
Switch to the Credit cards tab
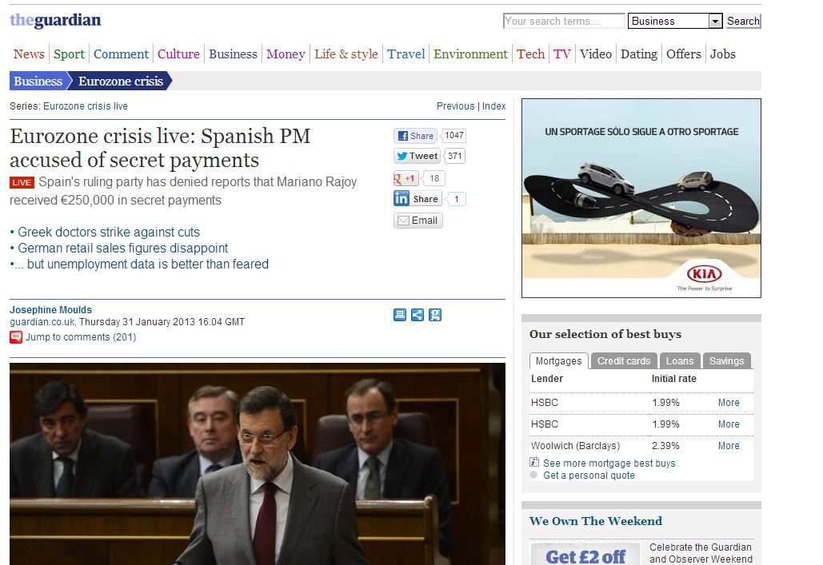[x=624, y=361]
